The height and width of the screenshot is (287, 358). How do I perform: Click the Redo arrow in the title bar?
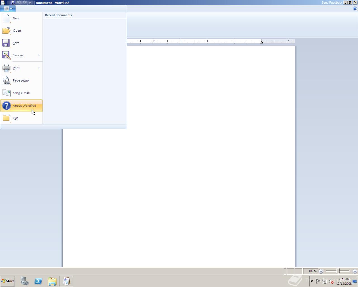click(25, 3)
